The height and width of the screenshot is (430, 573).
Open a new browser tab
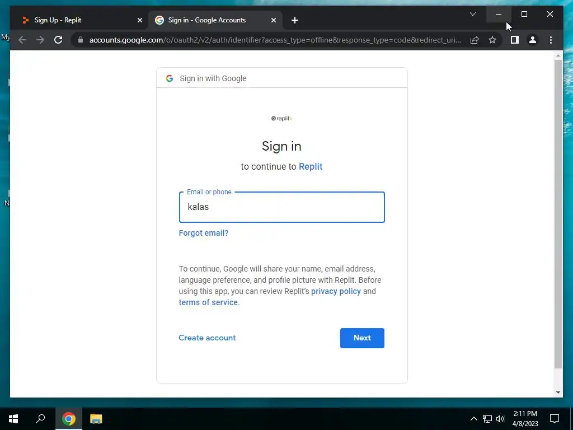point(295,20)
